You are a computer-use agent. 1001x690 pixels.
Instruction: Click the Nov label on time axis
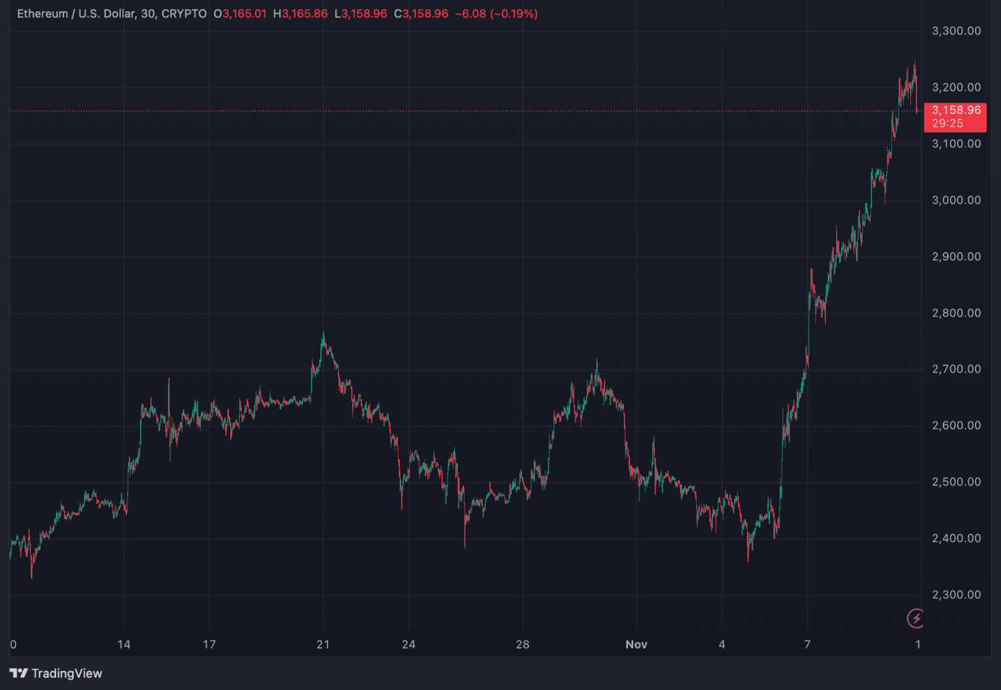tap(636, 644)
